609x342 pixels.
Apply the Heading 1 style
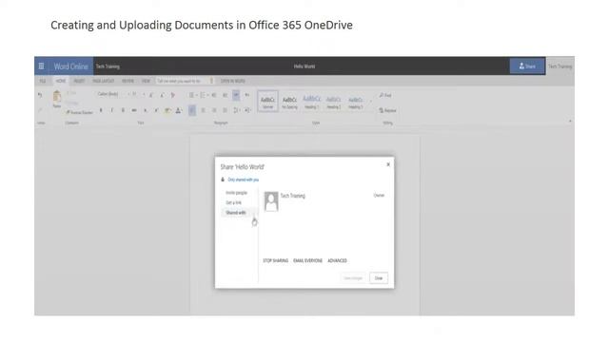311,102
